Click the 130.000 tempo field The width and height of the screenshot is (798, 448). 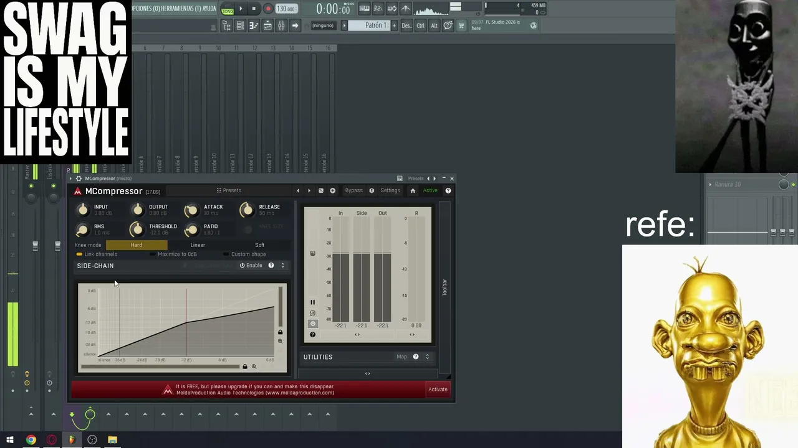pyautogui.click(x=286, y=9)
